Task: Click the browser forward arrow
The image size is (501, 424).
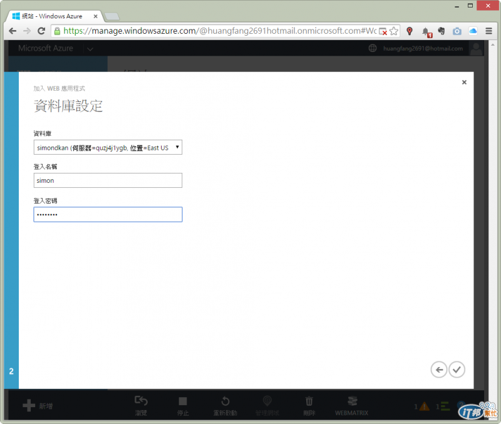Action: point(27,31)
